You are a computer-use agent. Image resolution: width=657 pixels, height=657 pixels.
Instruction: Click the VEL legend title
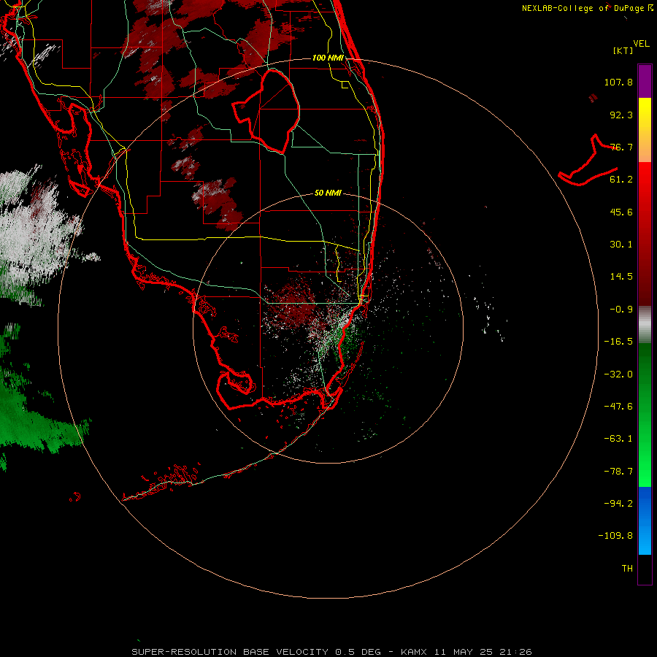coord(641,44)
